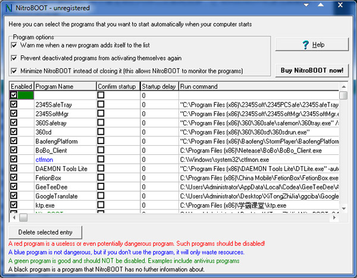The image size is (357, 278).
Task: Check Confirm startup for 2345SafeTray
Action: point(101,104)
